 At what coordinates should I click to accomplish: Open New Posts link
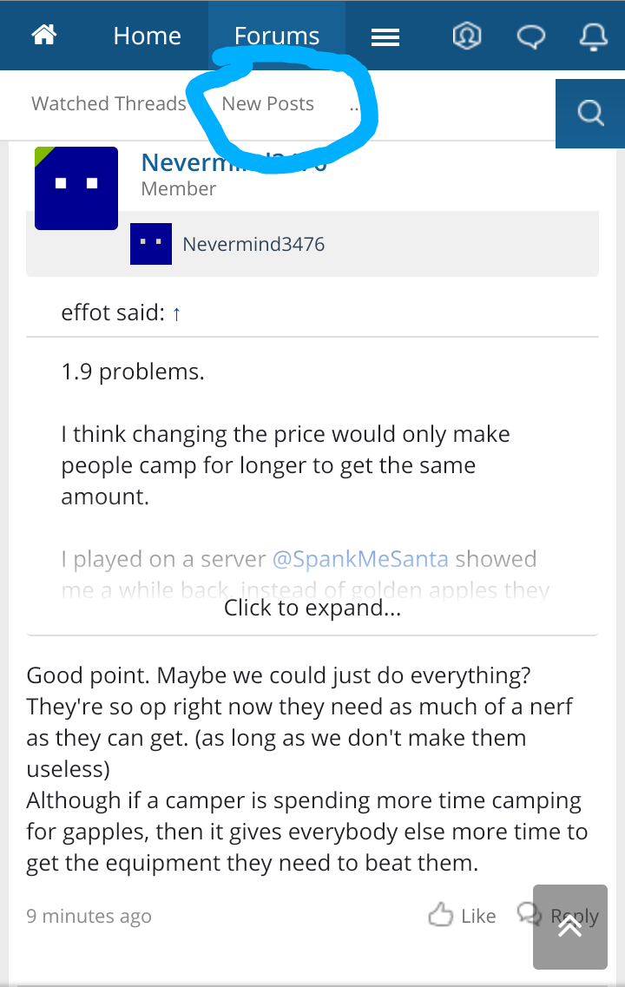pyautogui.click(x=267, y=103)
